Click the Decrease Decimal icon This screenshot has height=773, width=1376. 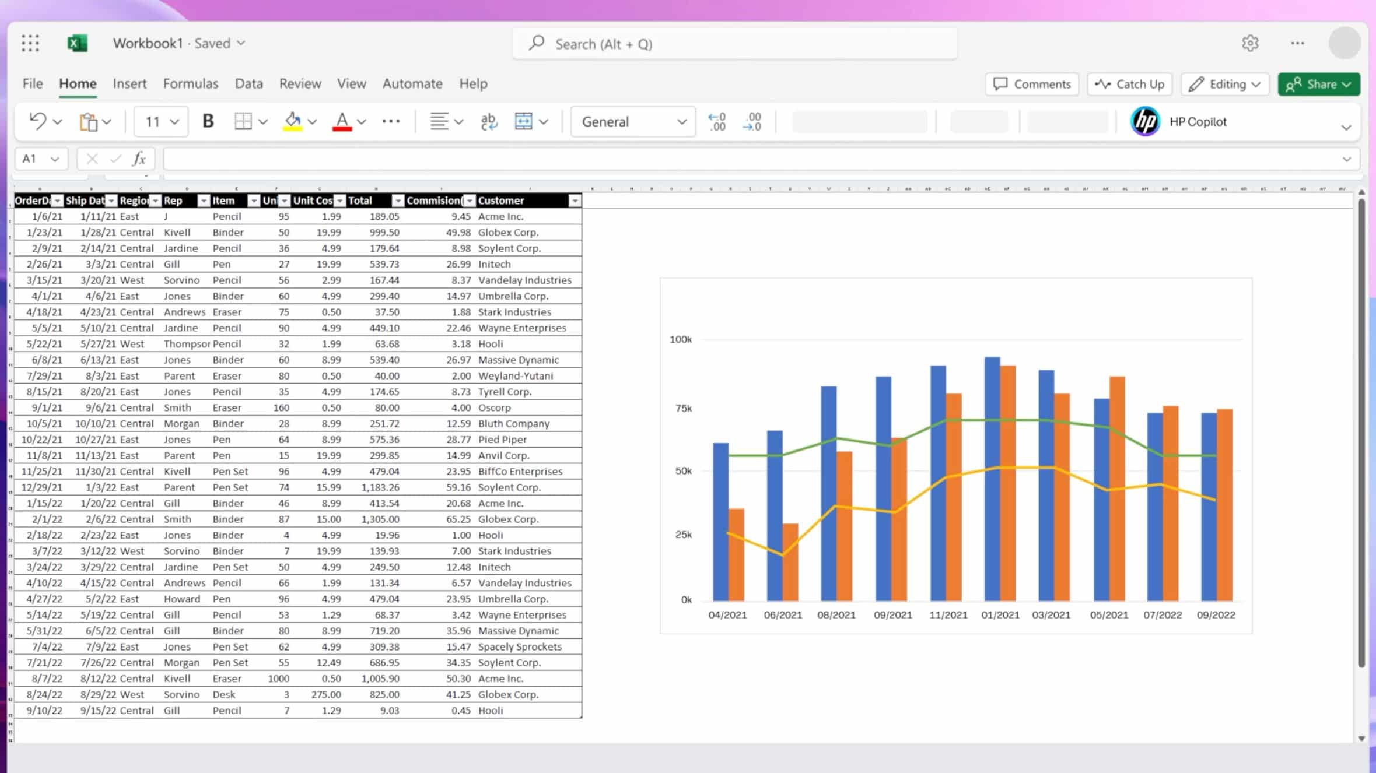(752, 121)
